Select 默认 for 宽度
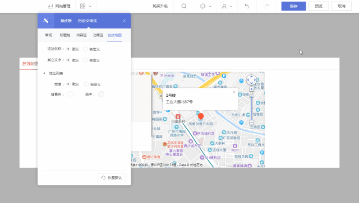This screenshot has width=359, height=203. (68, 84)
